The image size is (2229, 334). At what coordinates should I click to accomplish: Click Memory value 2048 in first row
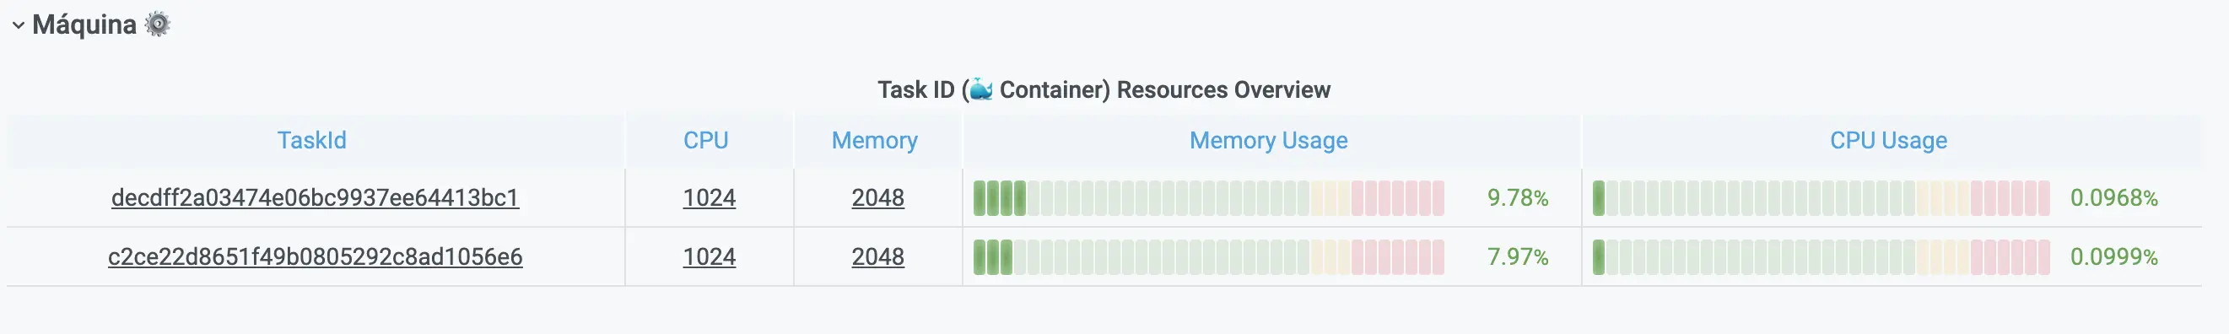(x=877, y=198)
